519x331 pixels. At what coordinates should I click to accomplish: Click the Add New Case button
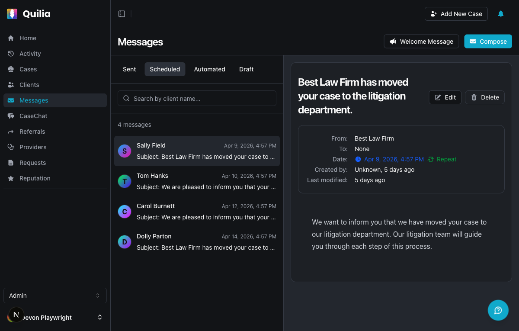(456, 13)
